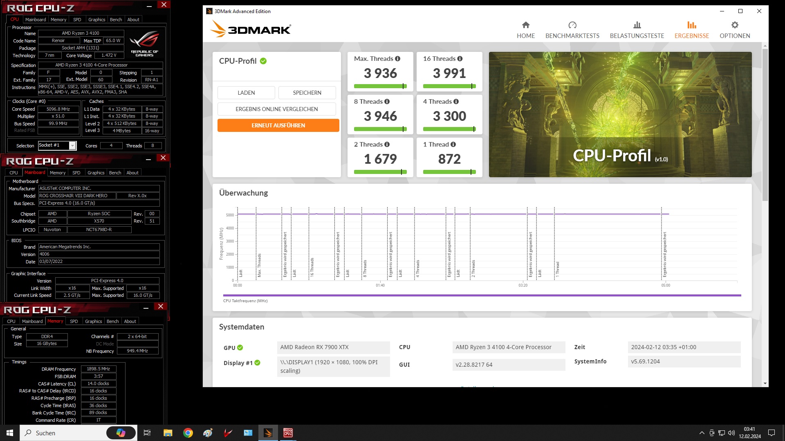The width and height of the screenshot is (785, 441).
Task: Click the green checkmark beside GPU
Action: 240,348
